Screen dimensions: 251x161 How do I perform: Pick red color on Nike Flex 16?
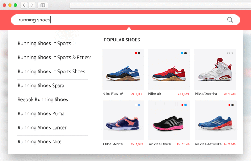click(136, 53)
